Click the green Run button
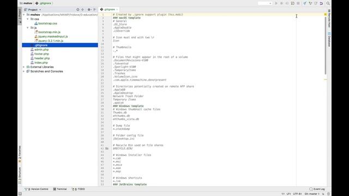This screenshot has height=196, width=349. click(x=276, y=3)
